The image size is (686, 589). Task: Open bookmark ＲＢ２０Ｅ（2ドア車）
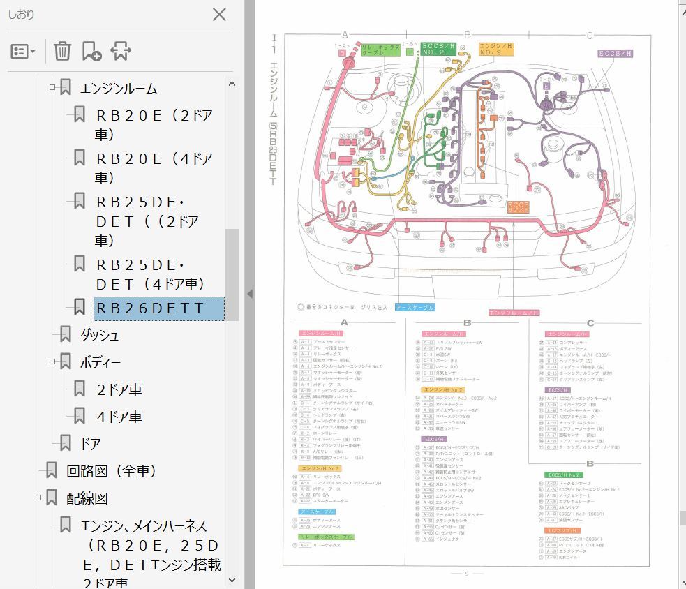(x=154, y=125)
